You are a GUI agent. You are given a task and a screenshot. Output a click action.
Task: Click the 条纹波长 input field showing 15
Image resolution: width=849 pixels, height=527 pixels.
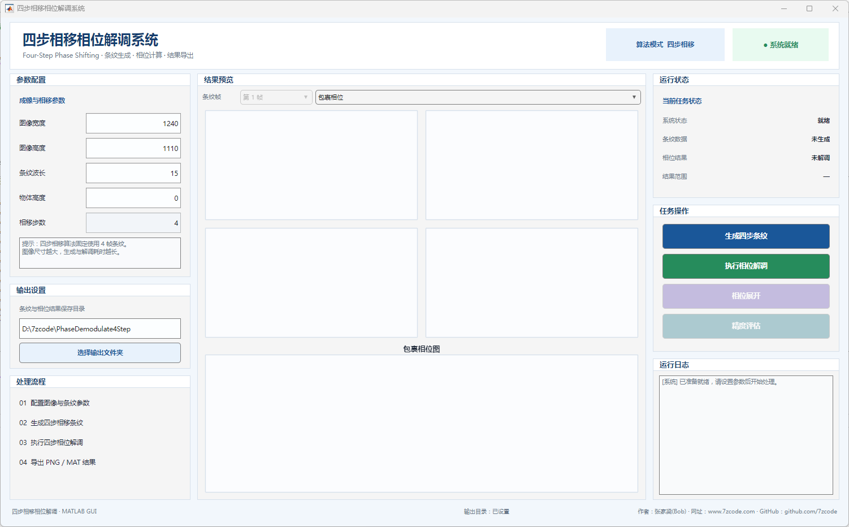click(x=133, y=173)
